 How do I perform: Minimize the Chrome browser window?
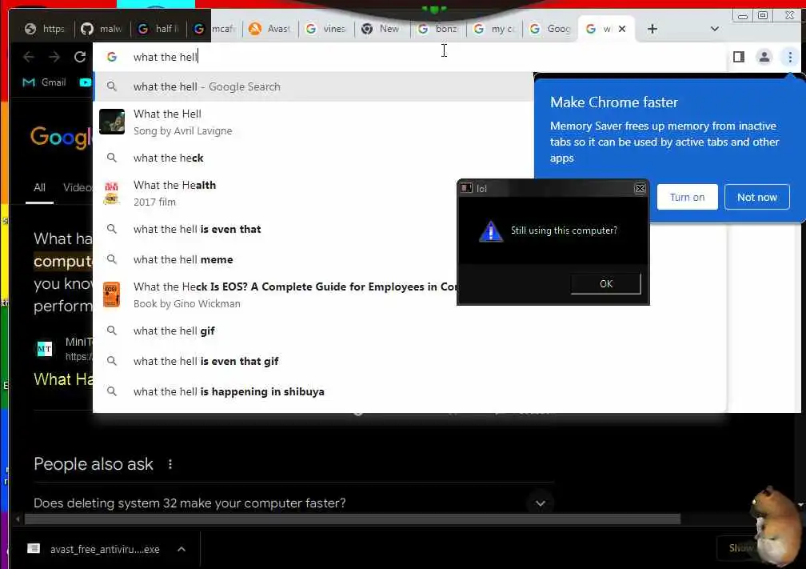tap(743, 15)
